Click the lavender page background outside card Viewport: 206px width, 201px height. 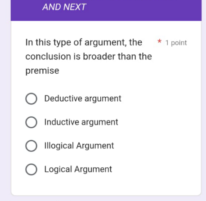5,105
